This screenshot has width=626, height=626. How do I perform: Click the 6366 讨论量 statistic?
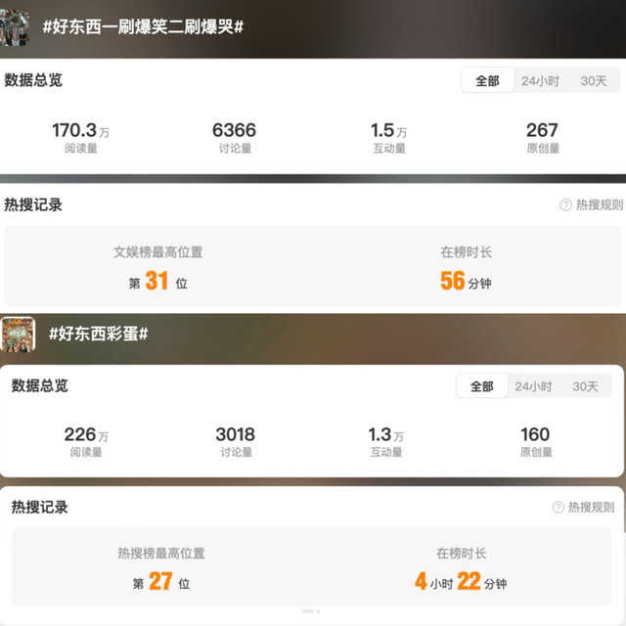pyautogui.click(x=235, y=138)
